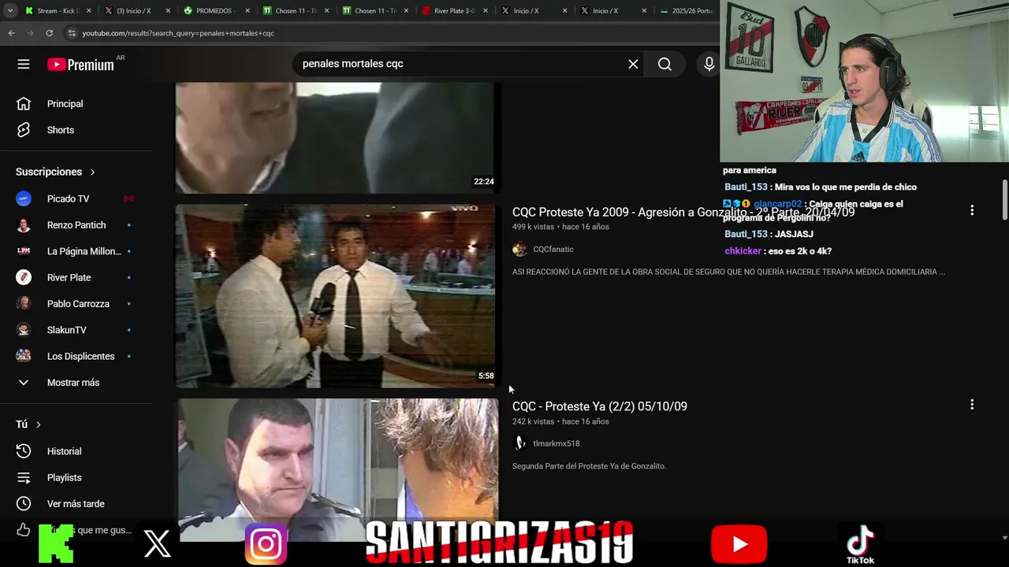Click the YouTube Premium logo

pyautogui.click(x=81, y=65)
